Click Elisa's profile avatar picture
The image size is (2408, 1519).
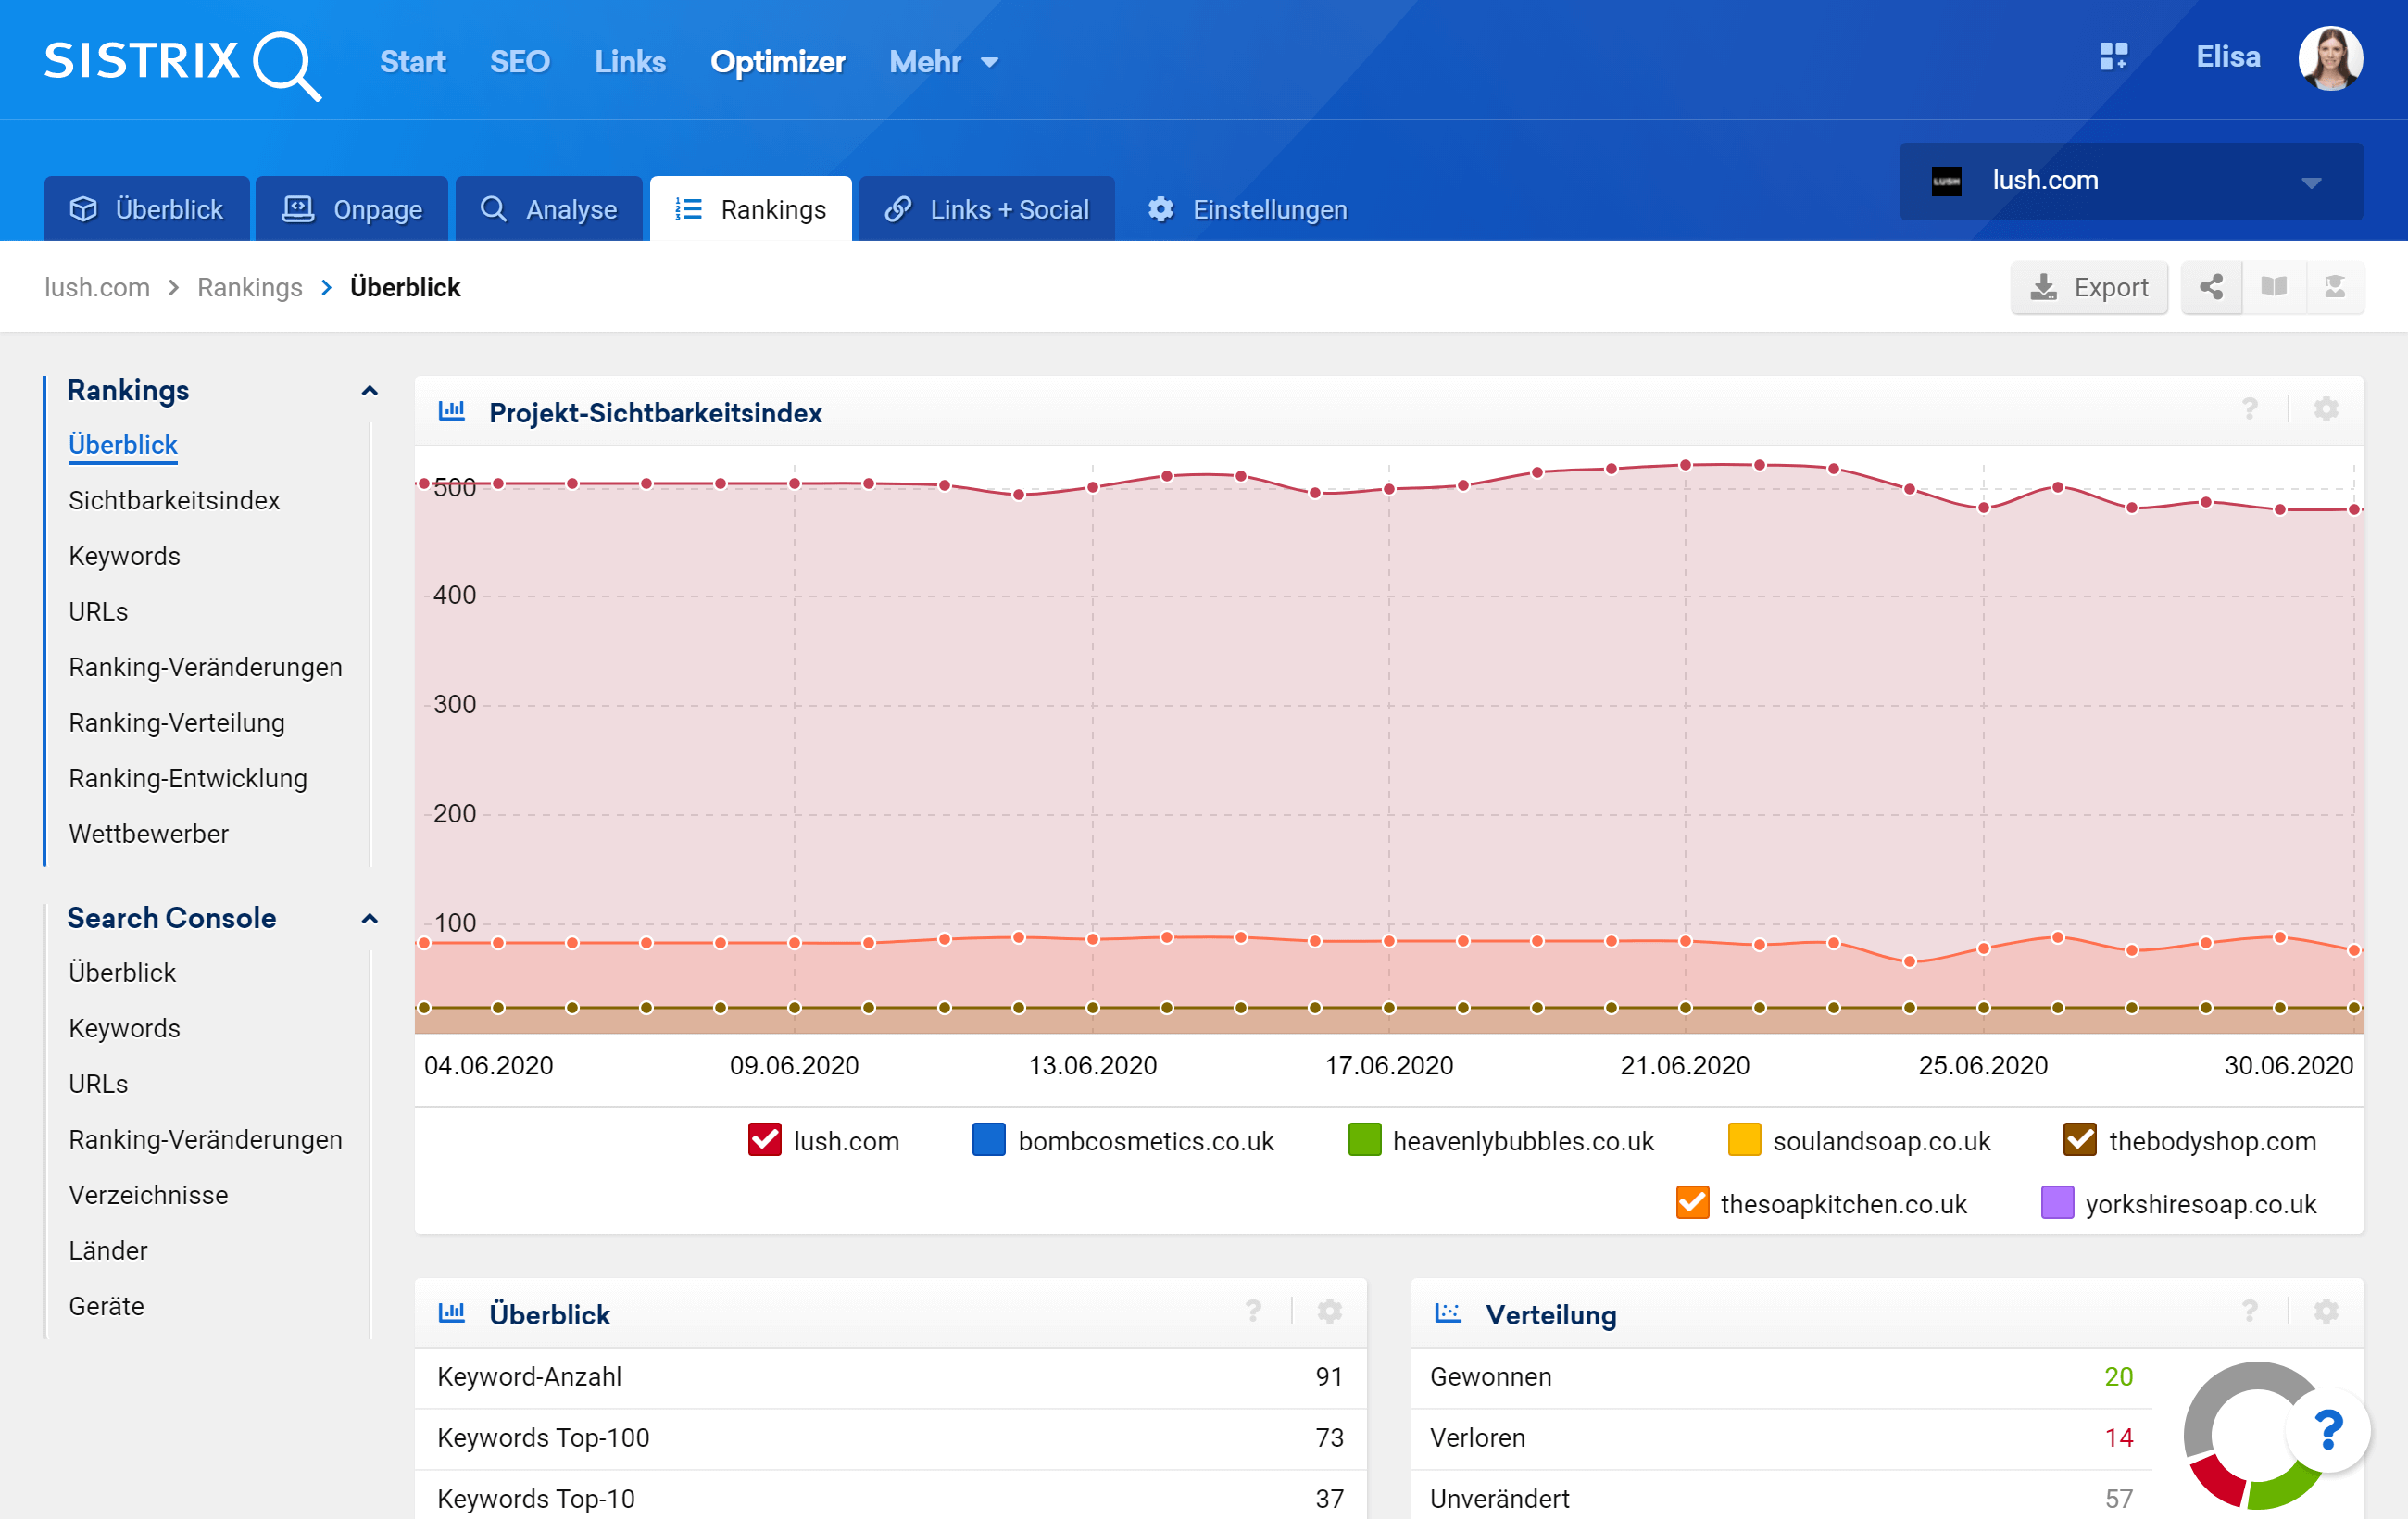(x=2329, y=58)
